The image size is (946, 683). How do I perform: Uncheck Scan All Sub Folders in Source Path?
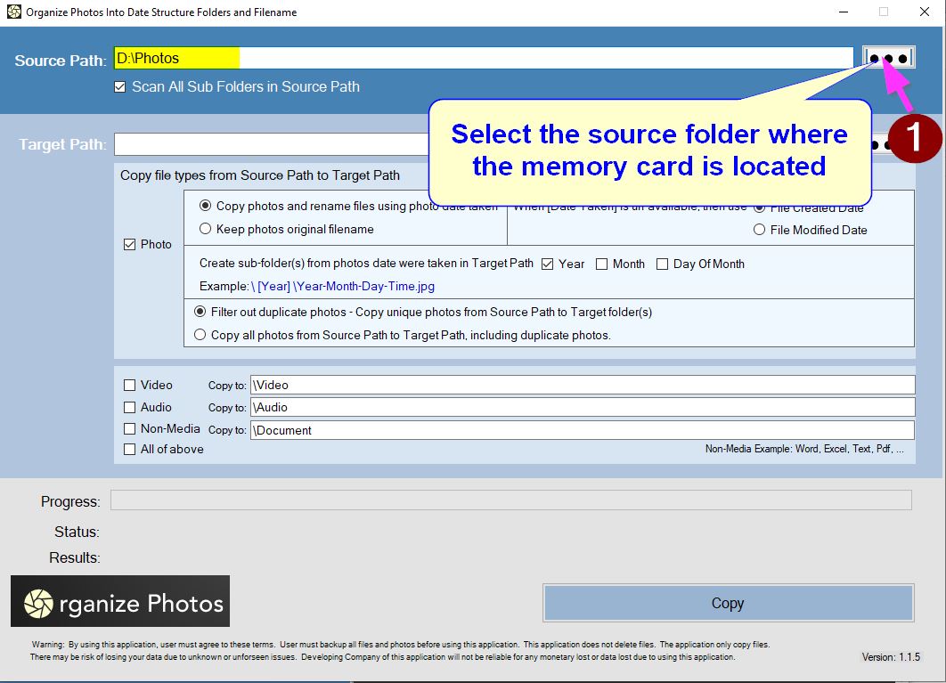(120, 87)
